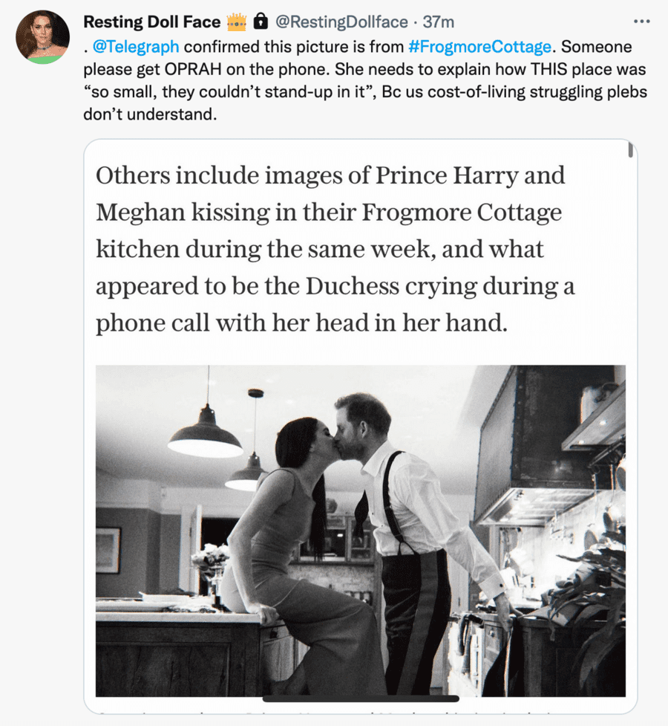Open the Resting Doll Face profile avatar
This screenshot has width=668, height=726.
[x=42, y=36]
